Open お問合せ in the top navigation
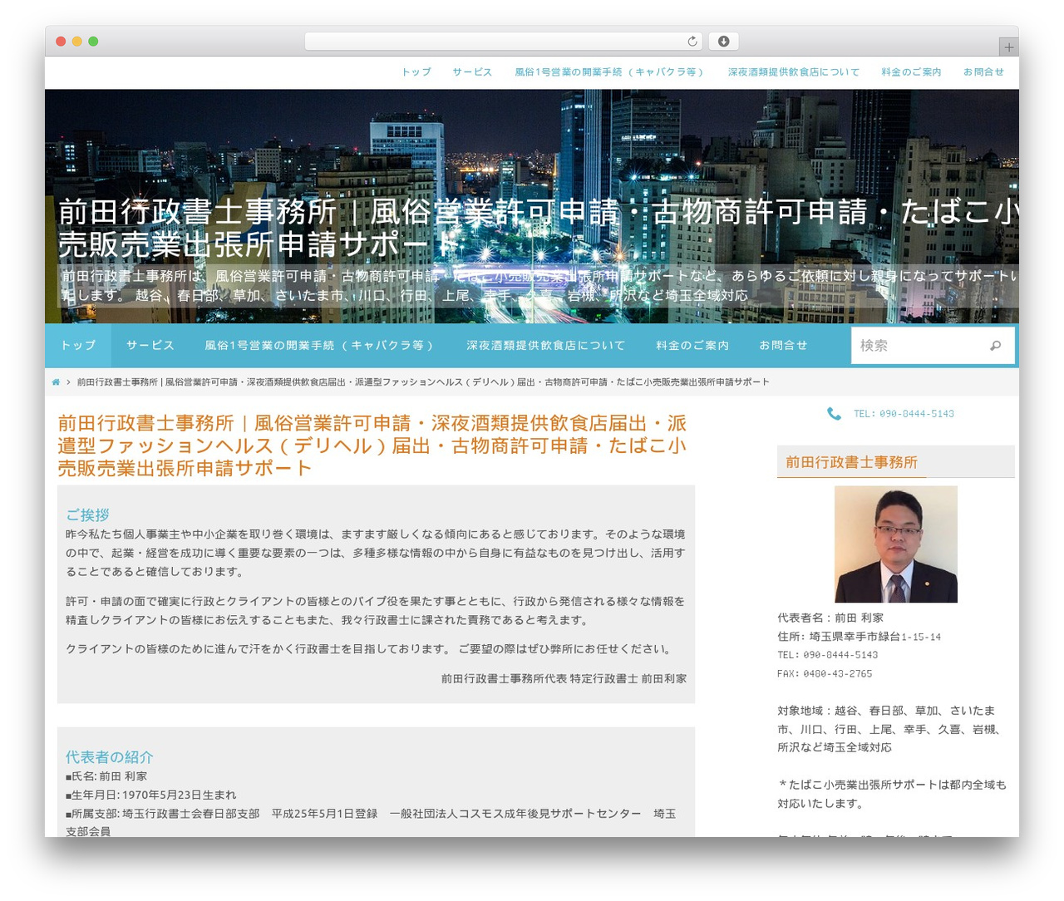Screen dimensions: 1064x901 tap(983, 72)
